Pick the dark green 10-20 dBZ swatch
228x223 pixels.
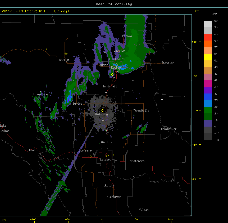point(208,117)
